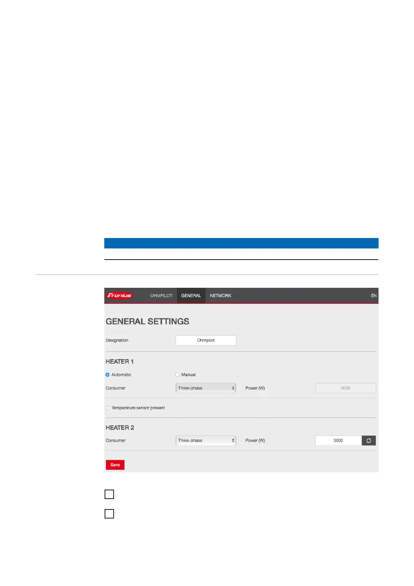Screen dimensions: 414x586
Task: Click the Heater 1 Power (W) field
Action: click(346, 388)
